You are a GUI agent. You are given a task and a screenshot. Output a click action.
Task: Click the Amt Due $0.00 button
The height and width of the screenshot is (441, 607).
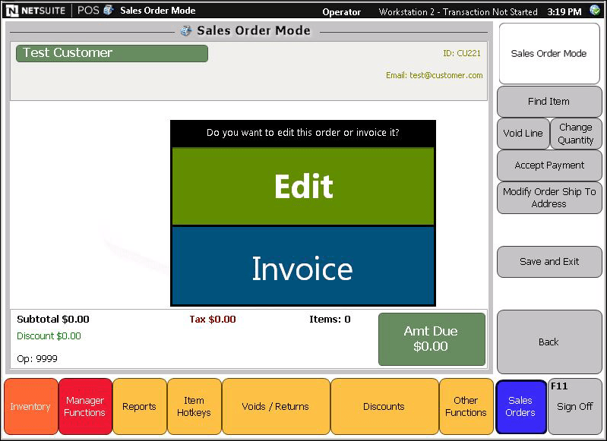[x=432, y=339]
